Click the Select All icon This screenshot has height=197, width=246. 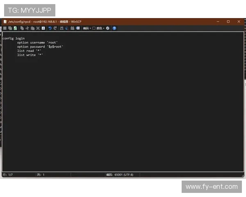click(x=43, y=28)
